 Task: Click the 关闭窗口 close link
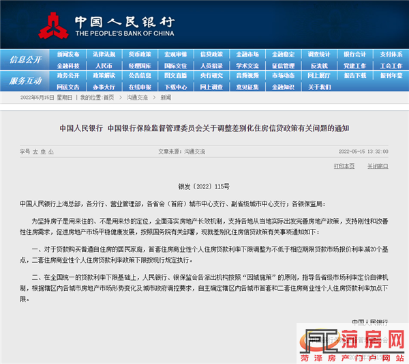click(x=378, y=166)
